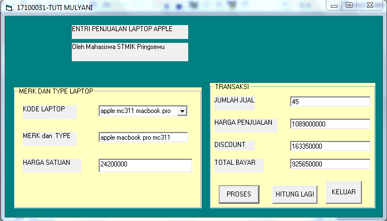The image size is (387, 221).
Task: Click the JUMLAH JUAL input box
Action: 330,102
